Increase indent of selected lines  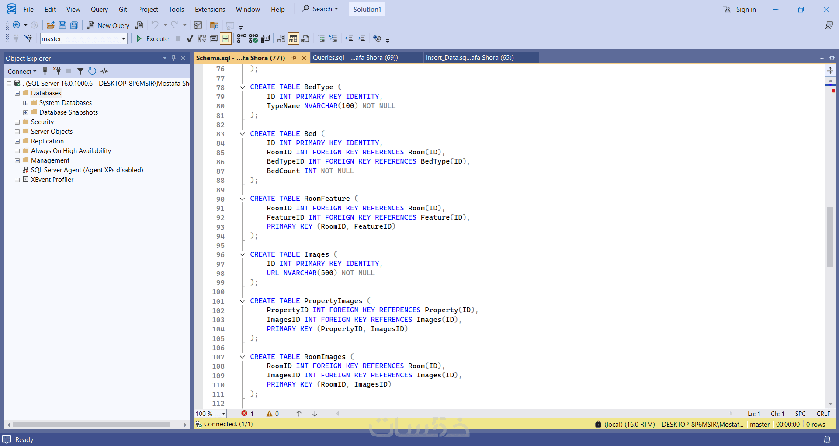coord(361,39)
